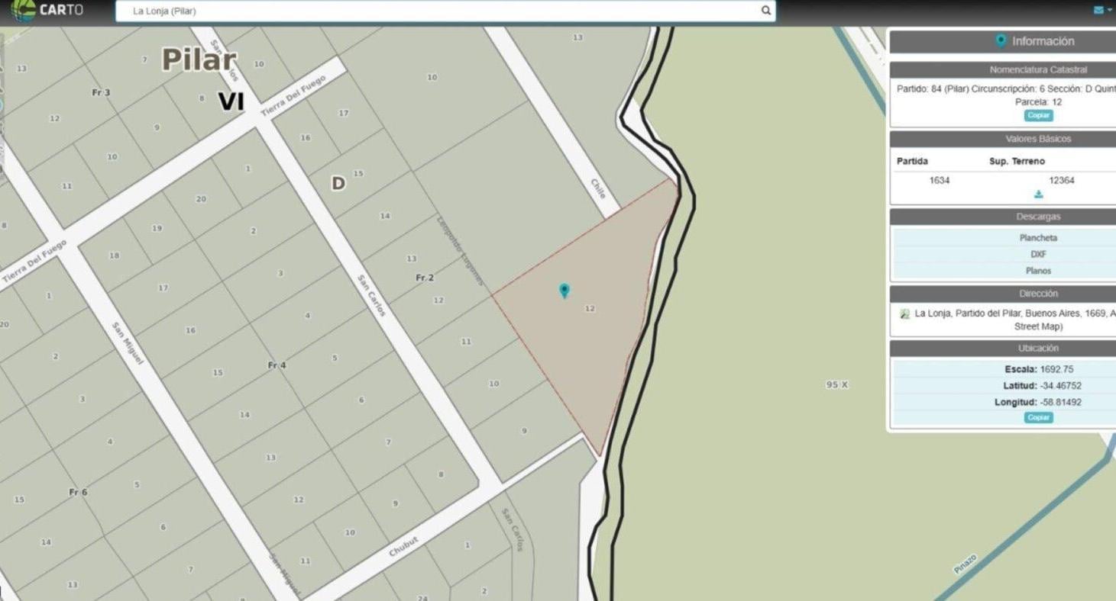Click the '95 X' label on map
The width and height of the screenshot is (1116, 601).
click(836, 385)
